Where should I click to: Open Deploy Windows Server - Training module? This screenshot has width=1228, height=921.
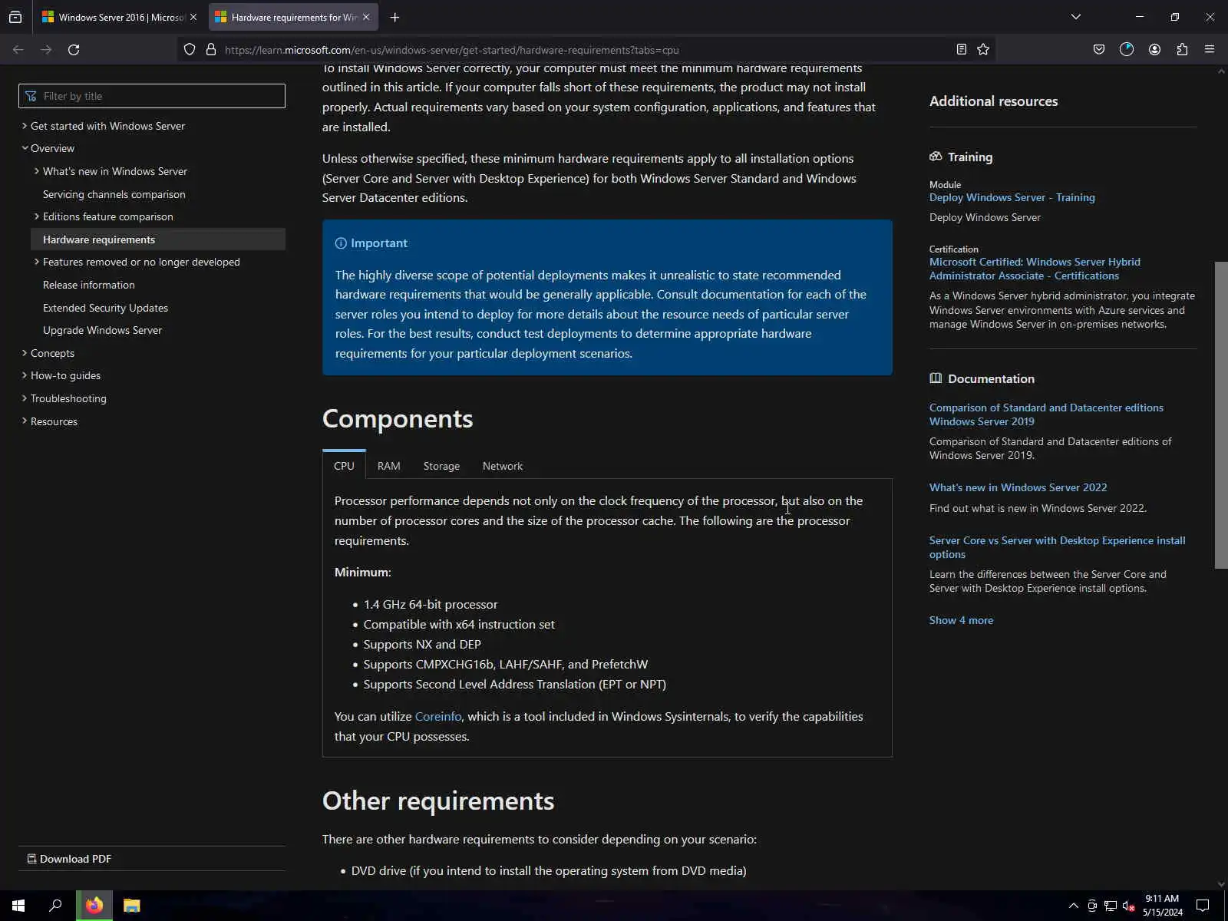(1012, 197)
